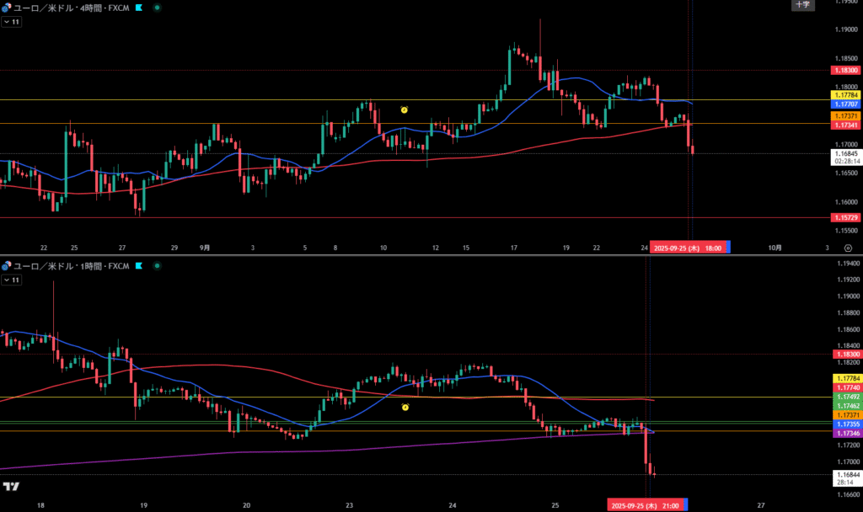Viewport: 863px width, 512px height.
Task: Expand the 11 indicators legend on upper chart
Action: click(x=12, y=21)
